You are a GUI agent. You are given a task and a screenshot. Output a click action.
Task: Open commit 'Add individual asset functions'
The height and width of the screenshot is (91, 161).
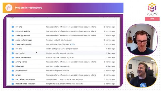(58, 44)
